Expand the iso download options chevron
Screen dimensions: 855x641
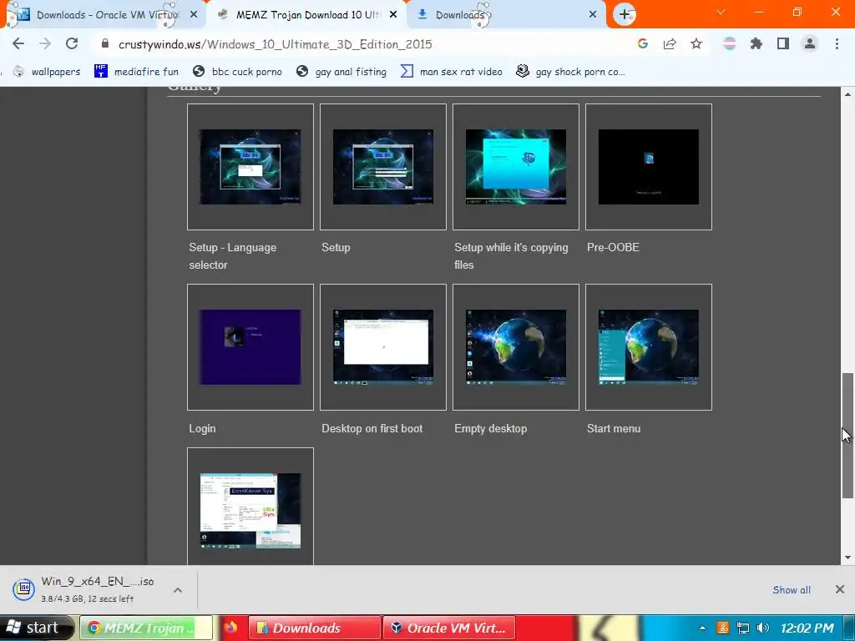tap(178, 590)
